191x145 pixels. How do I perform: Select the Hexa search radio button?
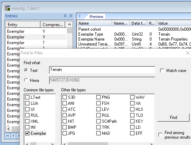[x=26, y=80]
